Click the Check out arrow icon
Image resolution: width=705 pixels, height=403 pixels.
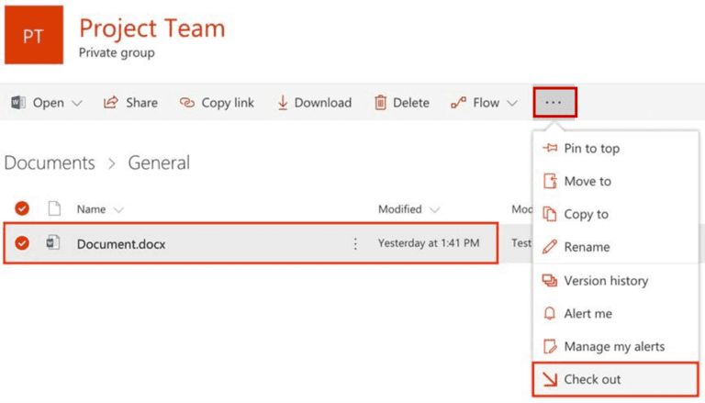pos(550,379)
